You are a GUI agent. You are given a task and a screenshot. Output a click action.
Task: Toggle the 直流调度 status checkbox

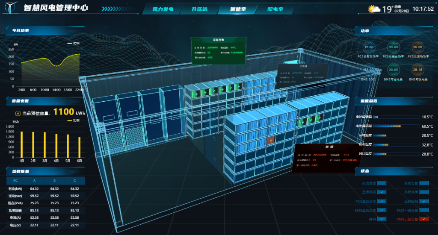coord(382,192)
